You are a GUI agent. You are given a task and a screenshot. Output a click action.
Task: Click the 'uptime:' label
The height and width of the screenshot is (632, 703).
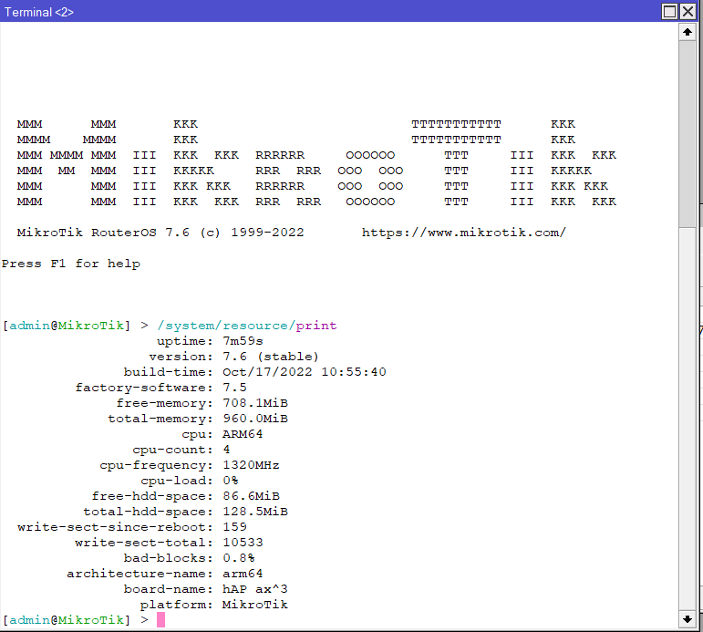point(185,341)
